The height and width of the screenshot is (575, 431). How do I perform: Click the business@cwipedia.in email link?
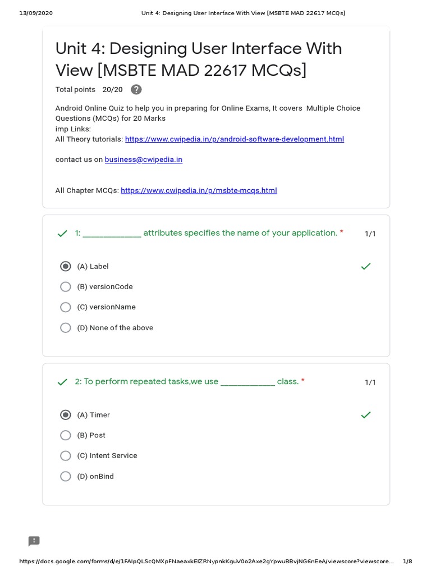pyautogui.click(x=143, y=159)
